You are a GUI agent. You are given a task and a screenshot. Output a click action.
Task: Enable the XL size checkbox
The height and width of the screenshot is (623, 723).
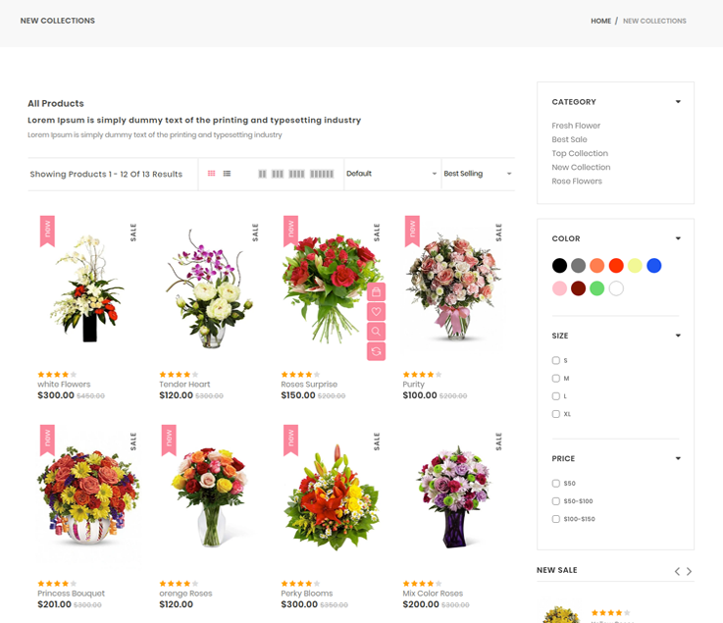[556, 414]
